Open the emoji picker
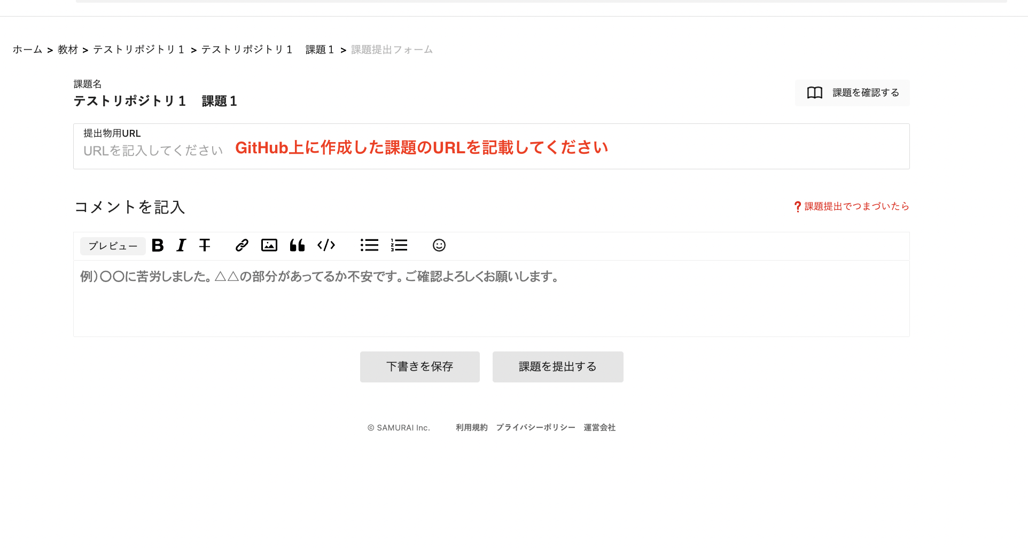 point(439,245)
